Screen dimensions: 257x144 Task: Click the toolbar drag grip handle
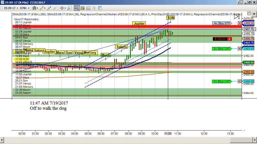(1, 8)
